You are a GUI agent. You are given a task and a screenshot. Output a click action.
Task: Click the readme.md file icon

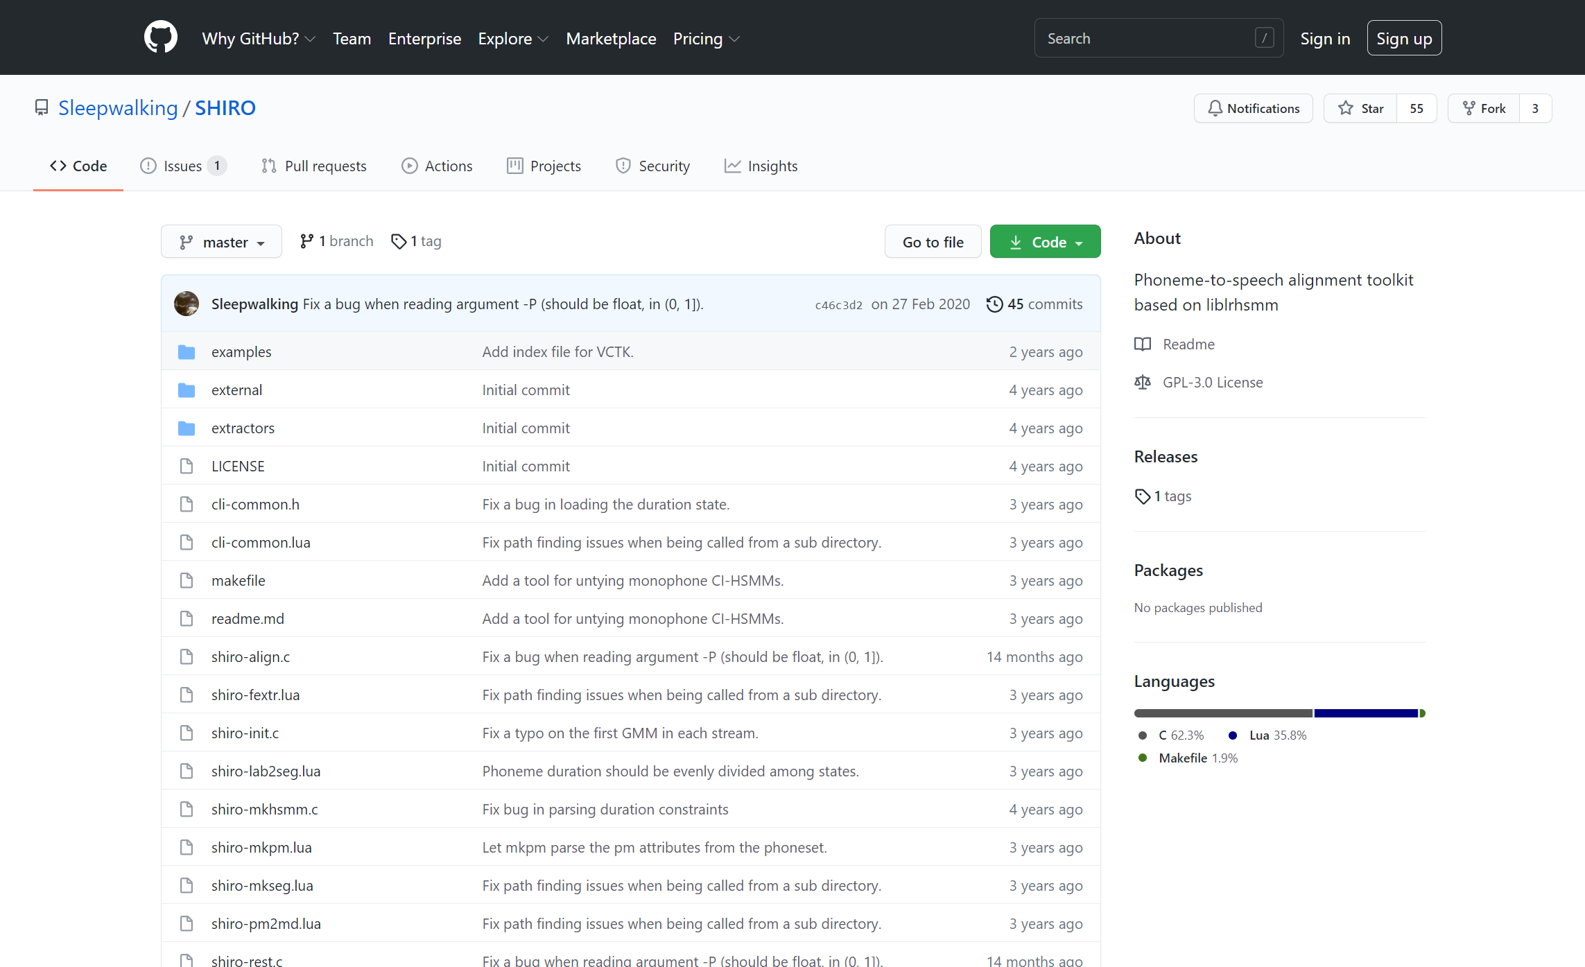coord(187,619)
